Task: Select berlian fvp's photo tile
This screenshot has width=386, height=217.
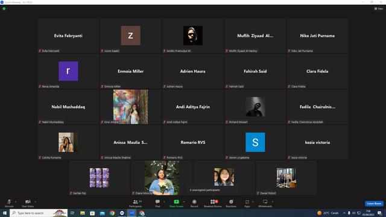Action: 100,178
